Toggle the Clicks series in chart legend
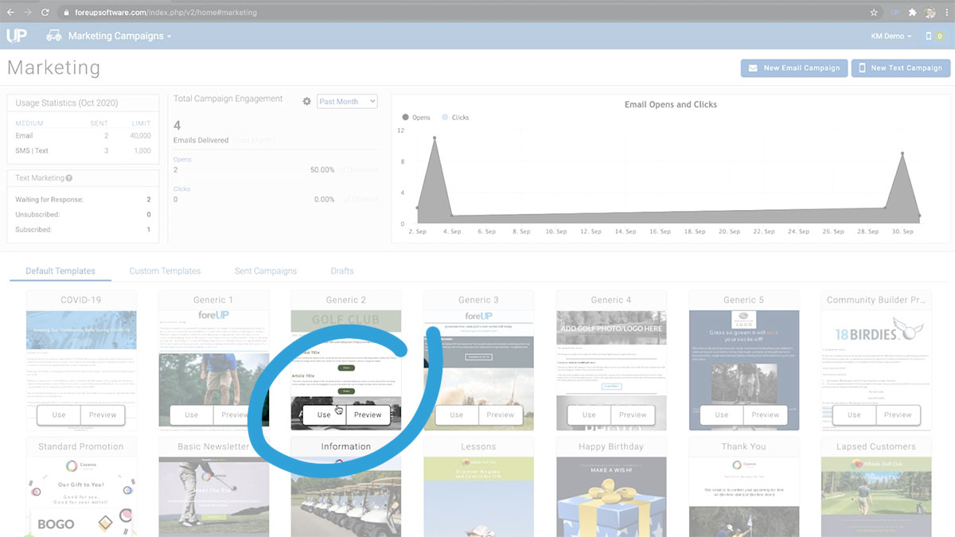 [x=455, y=118]
